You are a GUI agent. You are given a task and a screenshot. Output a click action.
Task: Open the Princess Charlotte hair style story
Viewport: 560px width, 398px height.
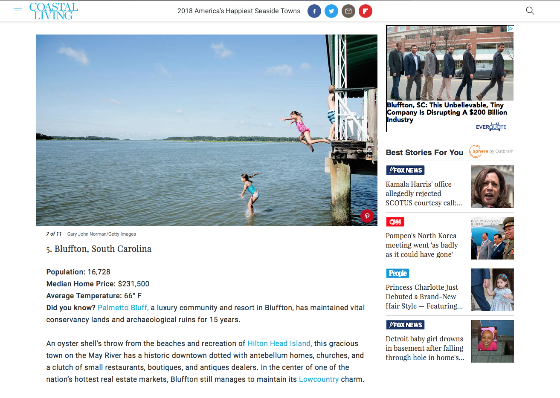click(x=424, y=297)
